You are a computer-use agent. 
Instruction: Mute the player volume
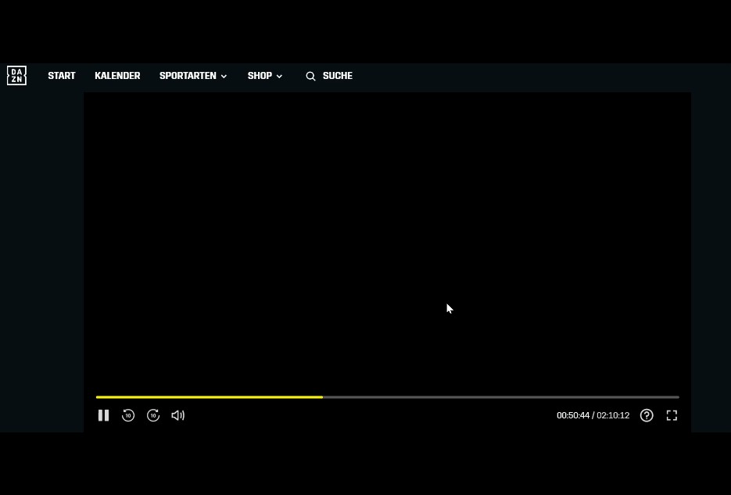point(178,415)
